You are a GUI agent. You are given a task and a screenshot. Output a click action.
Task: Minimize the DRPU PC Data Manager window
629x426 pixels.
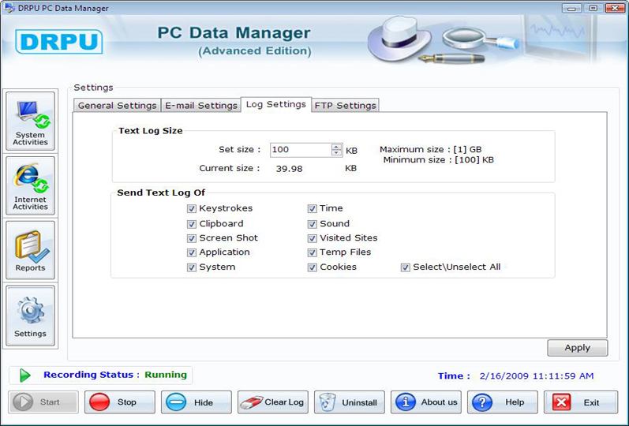pos(571,8)
